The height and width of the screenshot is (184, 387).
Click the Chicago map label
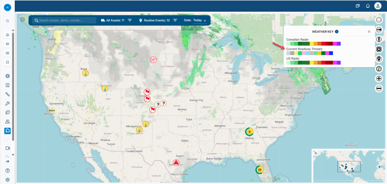(232, 81)
